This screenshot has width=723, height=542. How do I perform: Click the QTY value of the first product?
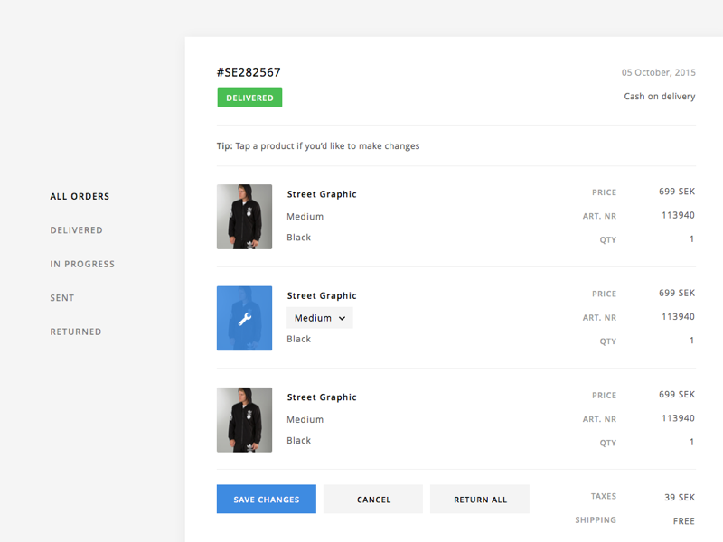point(692,239)
